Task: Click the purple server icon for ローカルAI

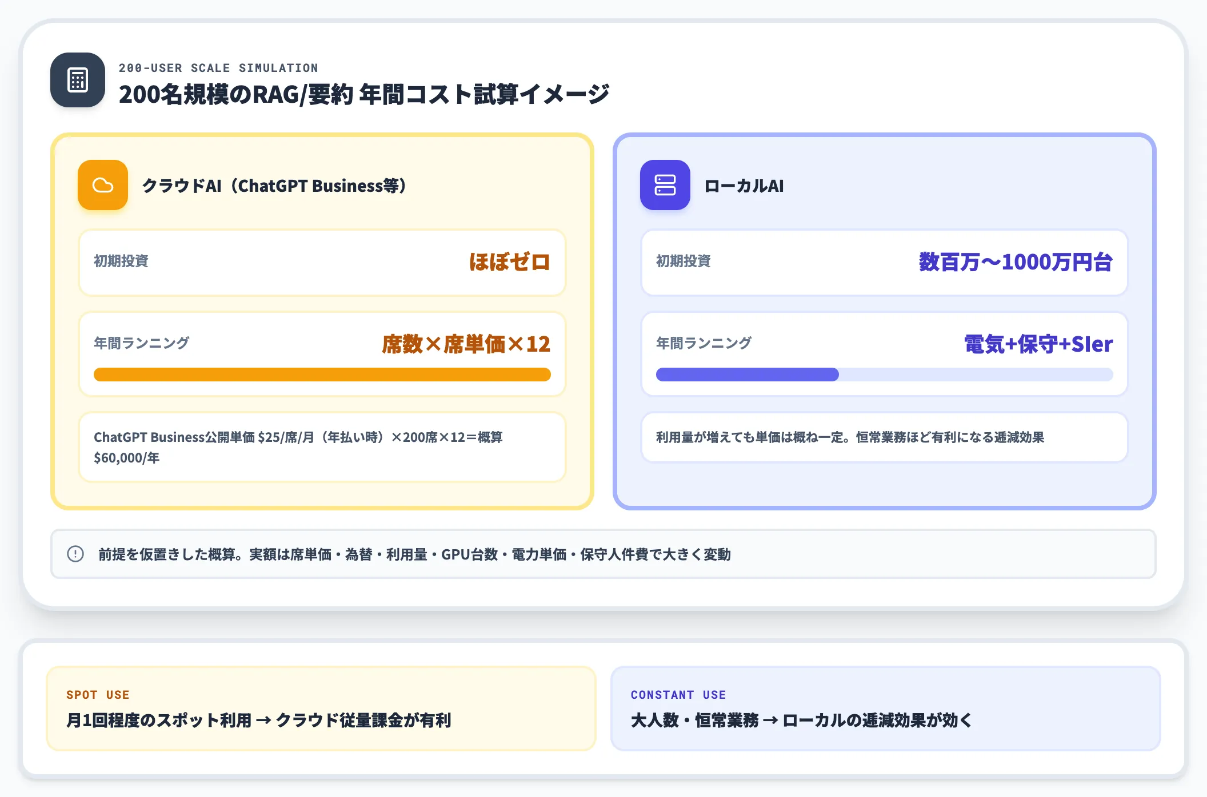Action: coord(665,185)
